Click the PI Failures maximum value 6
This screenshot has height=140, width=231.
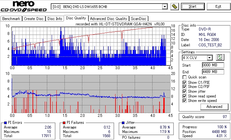109,132
